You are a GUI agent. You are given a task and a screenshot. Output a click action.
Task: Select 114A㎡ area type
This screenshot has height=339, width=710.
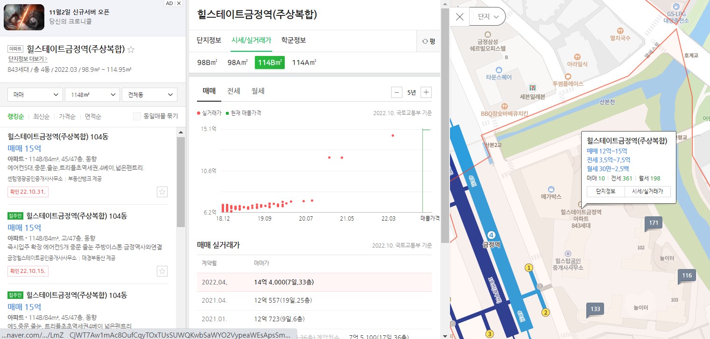click(x=304, y=62)
